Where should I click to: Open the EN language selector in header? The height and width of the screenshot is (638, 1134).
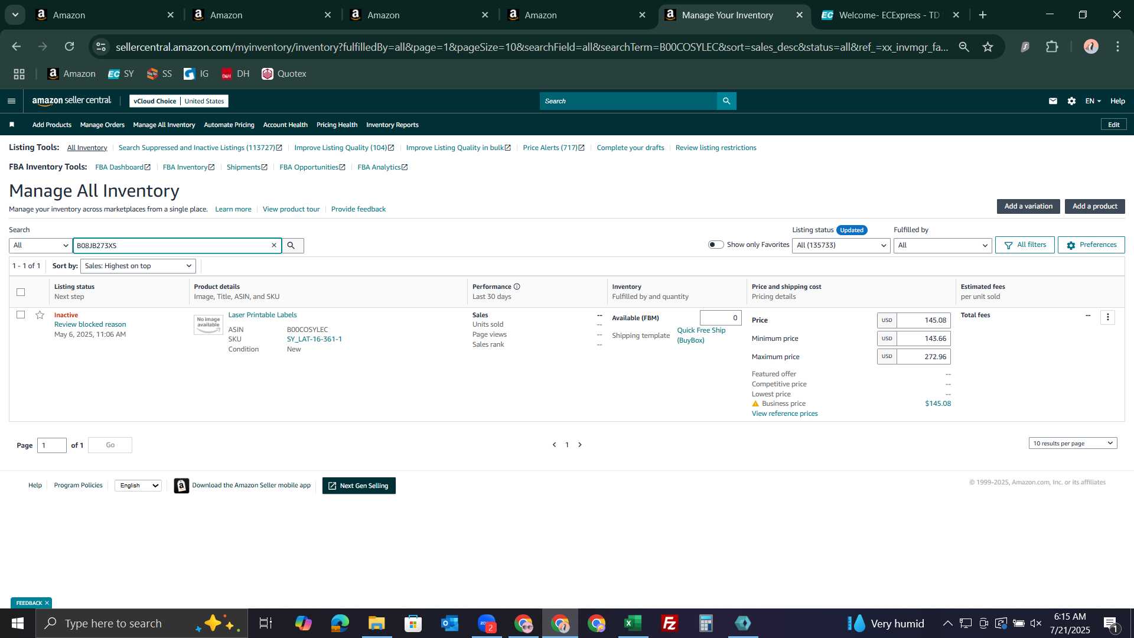click(1093, 101)
